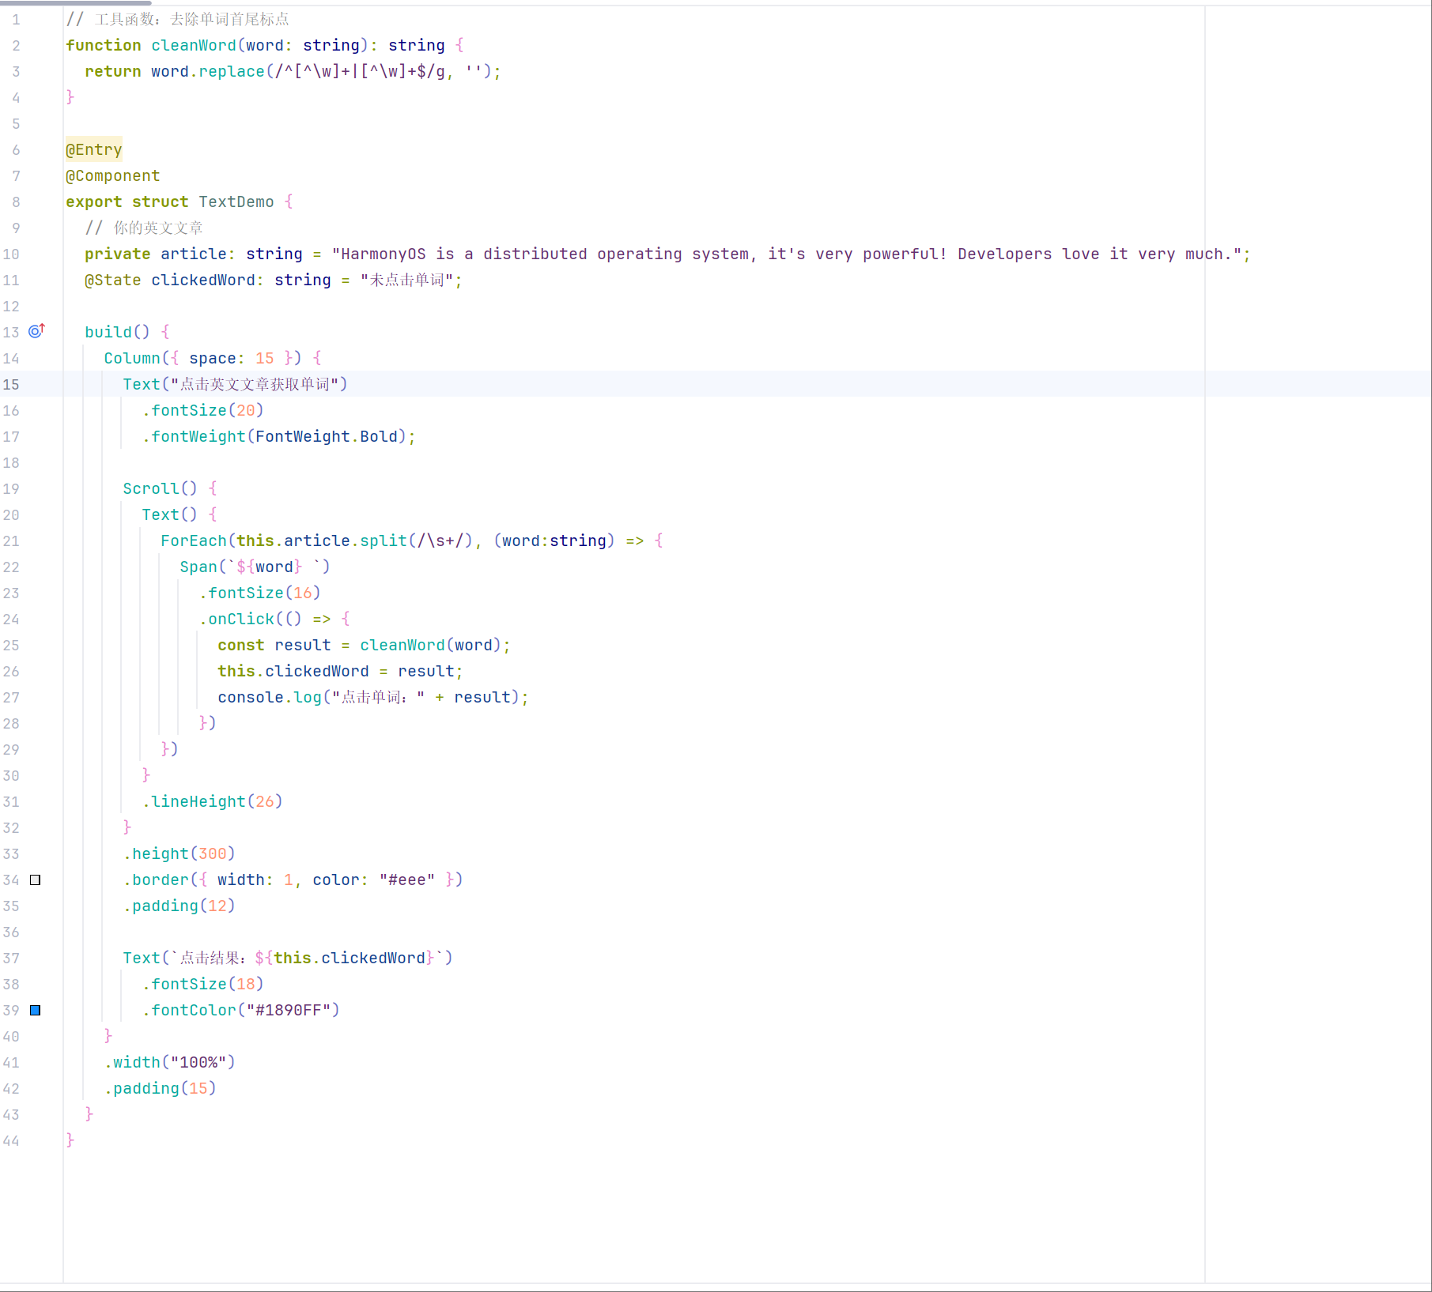Click the @Component decorator
This screenshot has width=1432, height=1292.
[113, 175]
